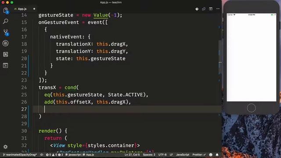The image size is (281, 158).
Task: Click the feedback smiley icon
Action: point(211,154)
